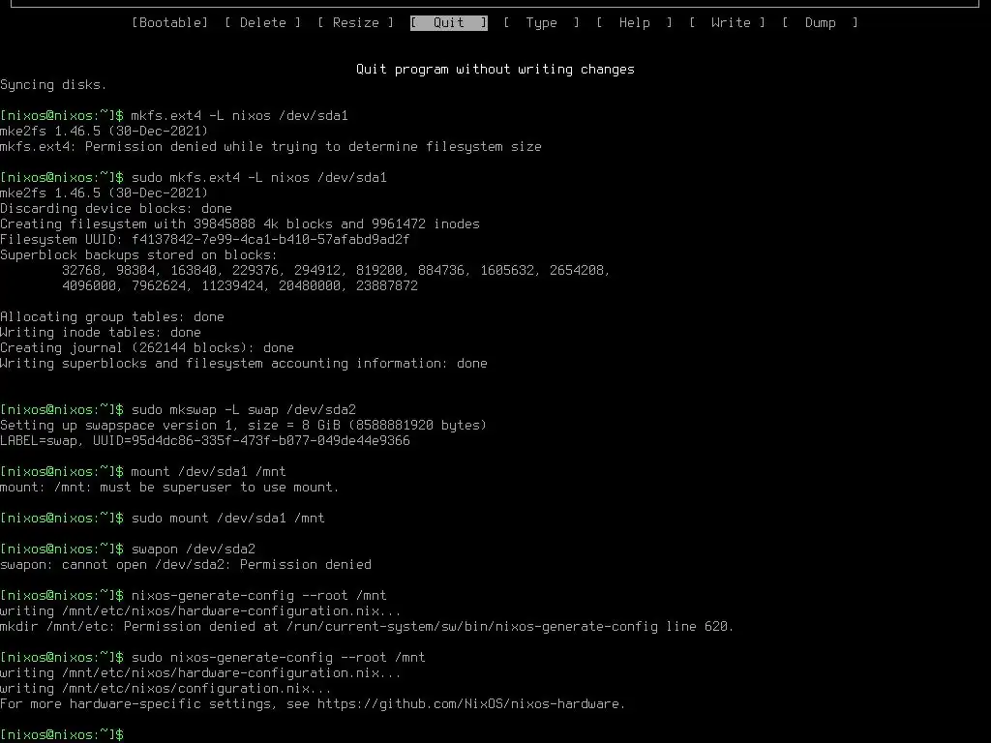Select the Type menu option
This screenshot has width=991, height=743.
[x=542, y=23]
